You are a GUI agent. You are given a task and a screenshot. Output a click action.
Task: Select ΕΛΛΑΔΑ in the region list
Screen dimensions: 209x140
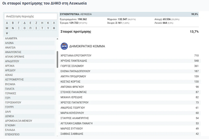(x=30, y=130)
